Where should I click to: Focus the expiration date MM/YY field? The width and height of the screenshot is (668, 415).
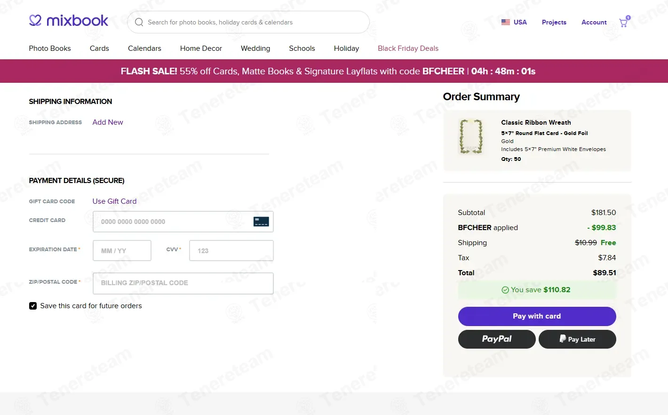[122, 251]
